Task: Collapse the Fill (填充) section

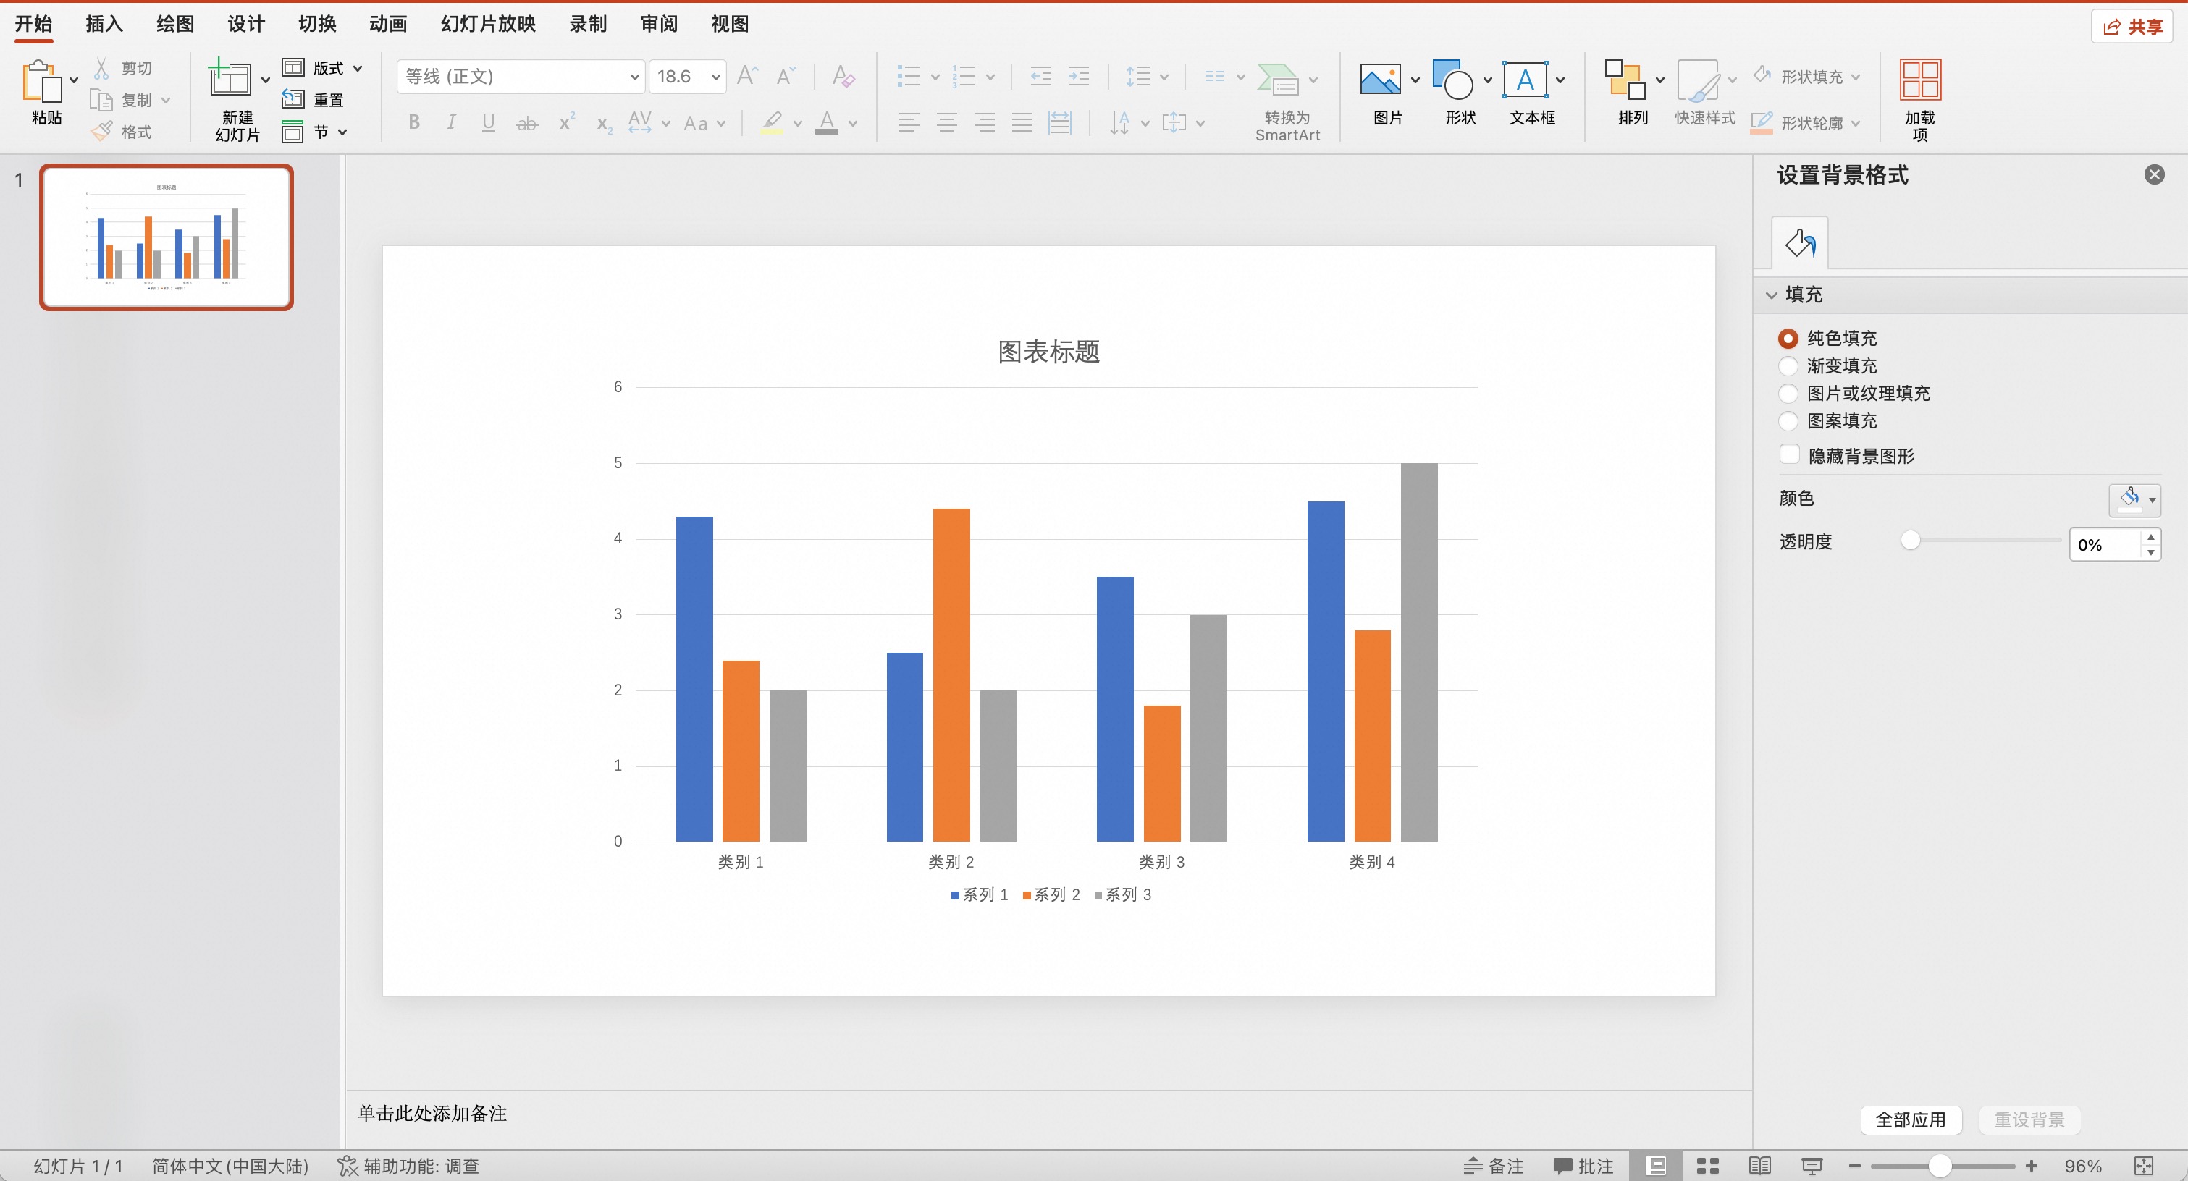Action: pos(1772,295)
